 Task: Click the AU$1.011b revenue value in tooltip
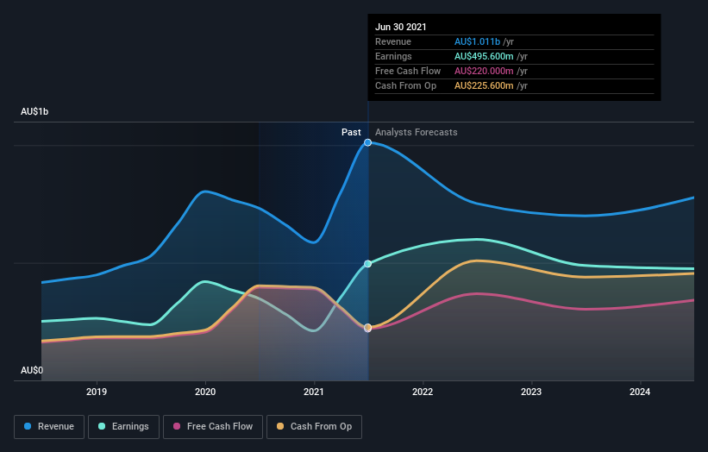(477, 41)
